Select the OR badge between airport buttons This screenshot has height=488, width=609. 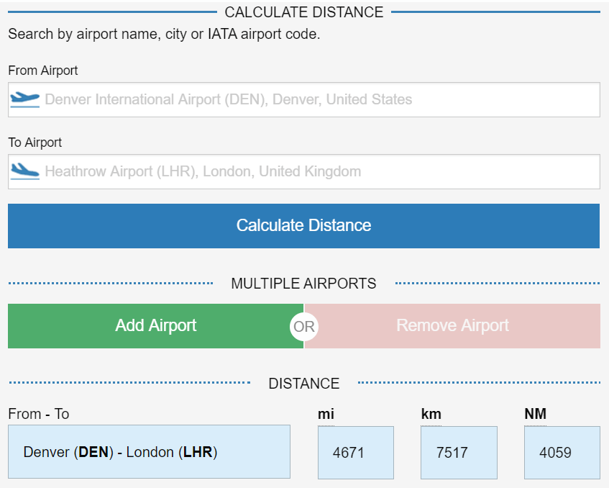click(x=303, y=326)
